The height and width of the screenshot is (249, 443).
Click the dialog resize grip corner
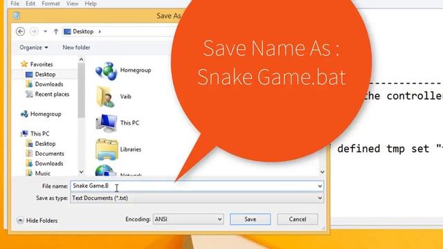click(324, 228)
